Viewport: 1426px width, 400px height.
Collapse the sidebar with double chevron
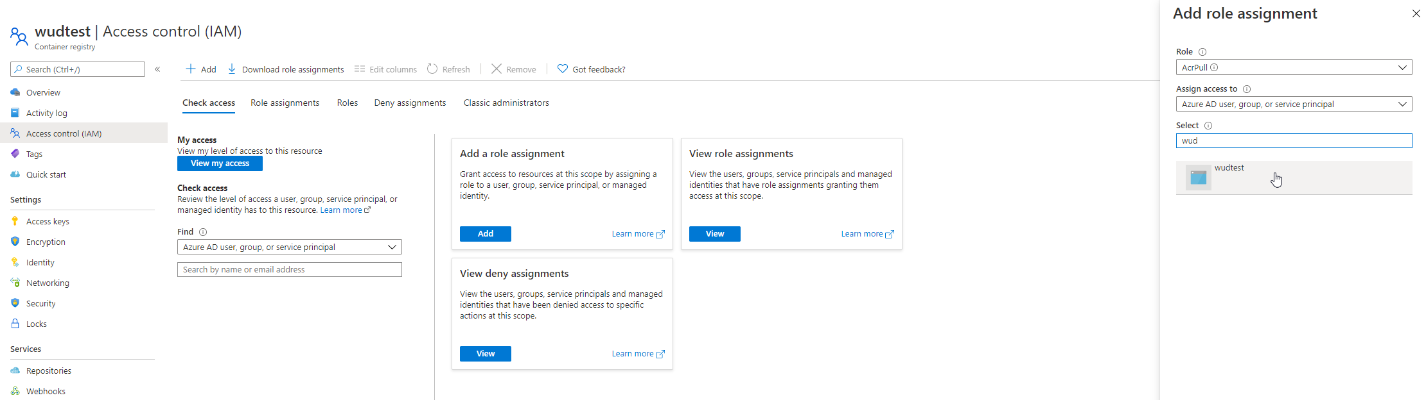157,69
